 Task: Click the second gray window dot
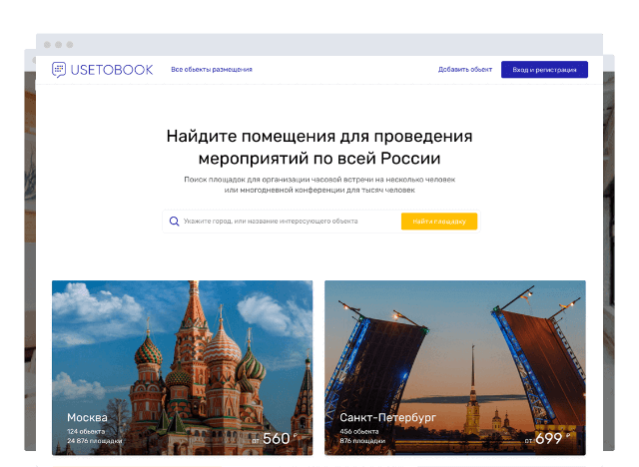(59, 45)
